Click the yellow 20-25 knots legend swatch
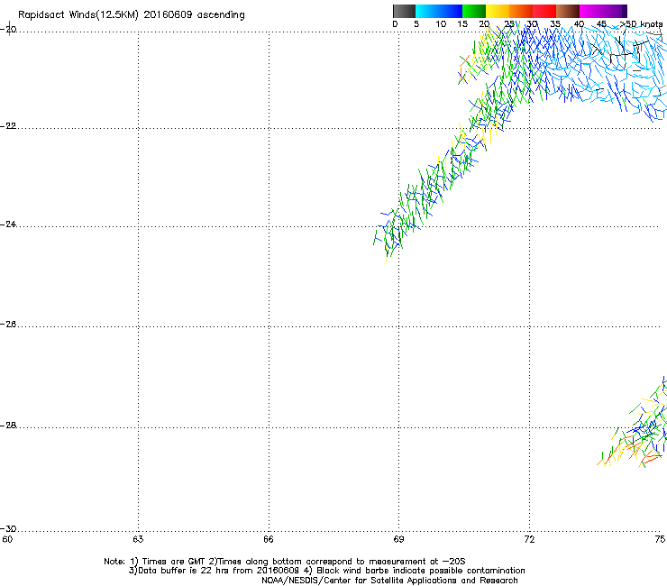Viewport: 667px width, 586px height. (498, 11)
